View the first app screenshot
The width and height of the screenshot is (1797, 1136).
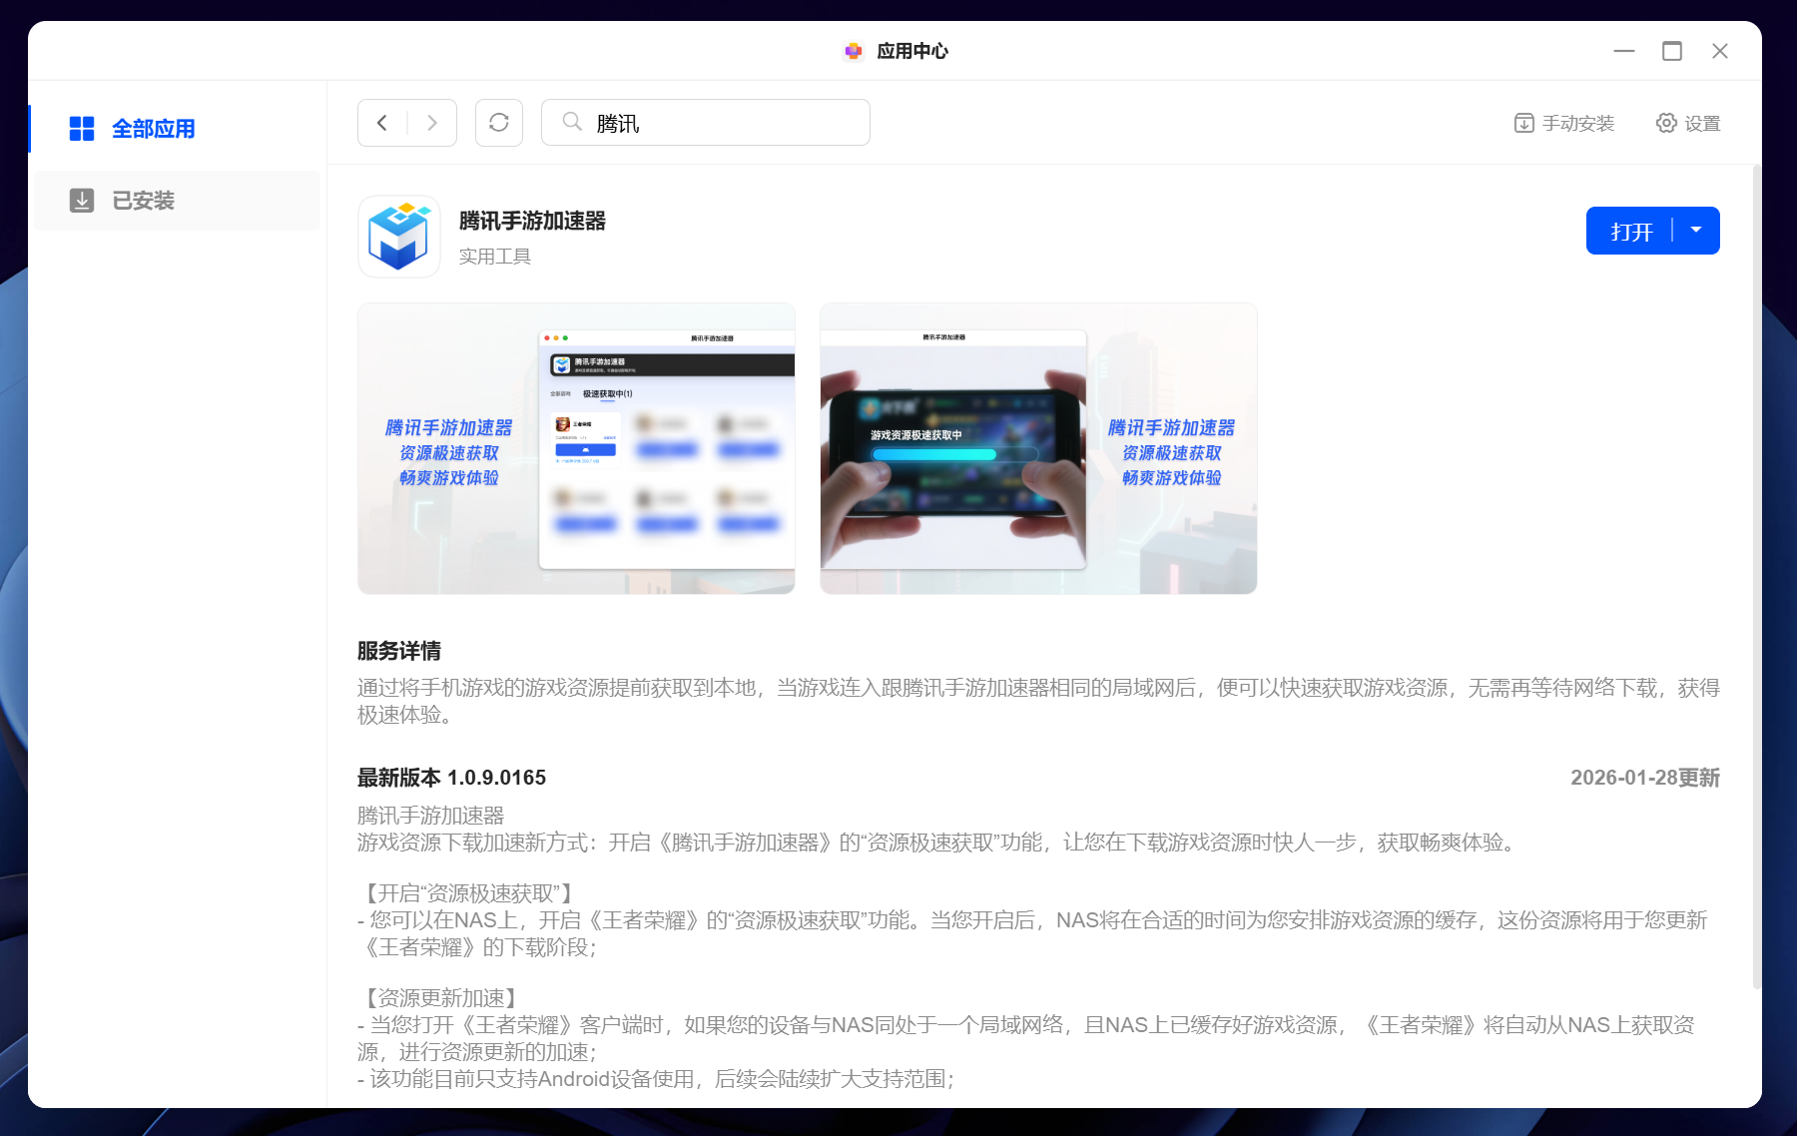point(576,447)
